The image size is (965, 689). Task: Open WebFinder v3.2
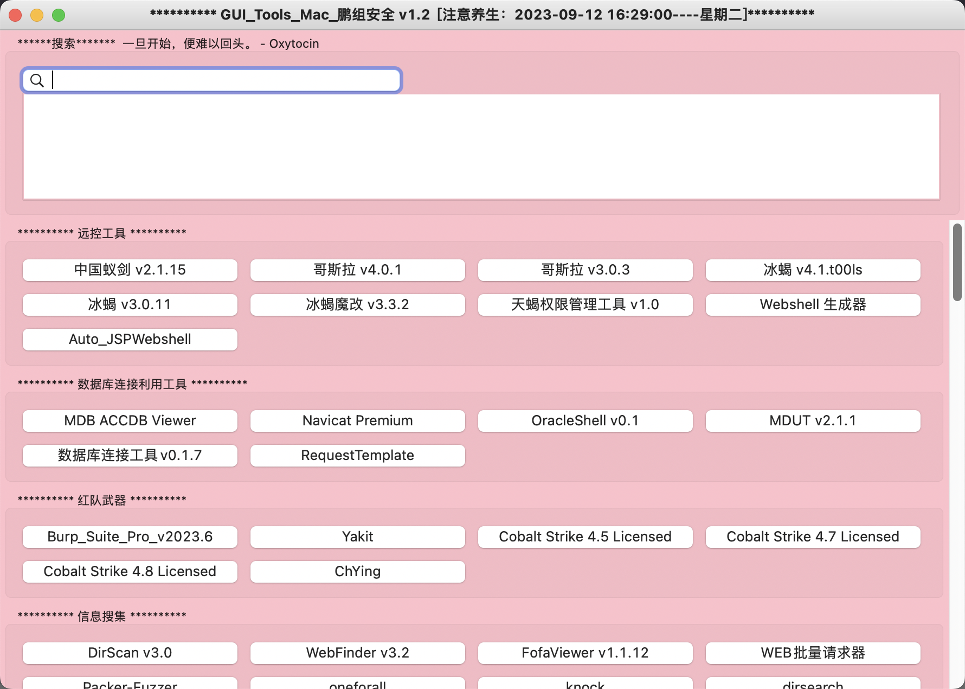(358, 653)
